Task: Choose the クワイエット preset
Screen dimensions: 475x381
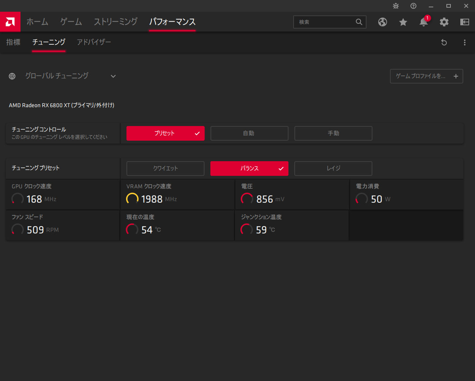Action: pyautogui.click(x=165, y=169)
